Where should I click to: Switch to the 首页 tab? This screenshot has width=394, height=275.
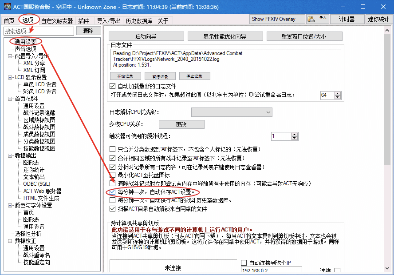tap(9, 21)
